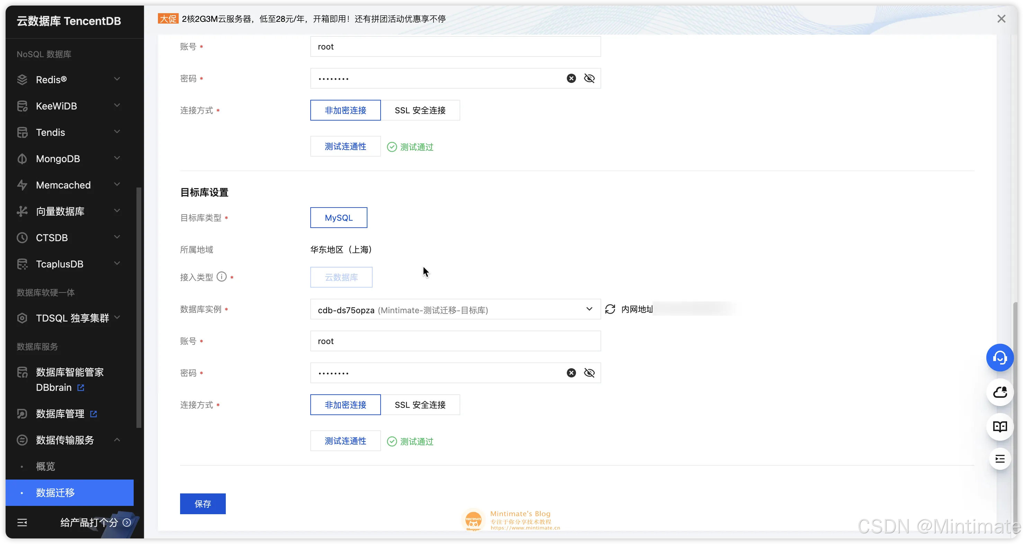Open 数据库智能管家 DBbrain menu item
Viewport: 1023px width, 544px height.
(x=70, y=379)
